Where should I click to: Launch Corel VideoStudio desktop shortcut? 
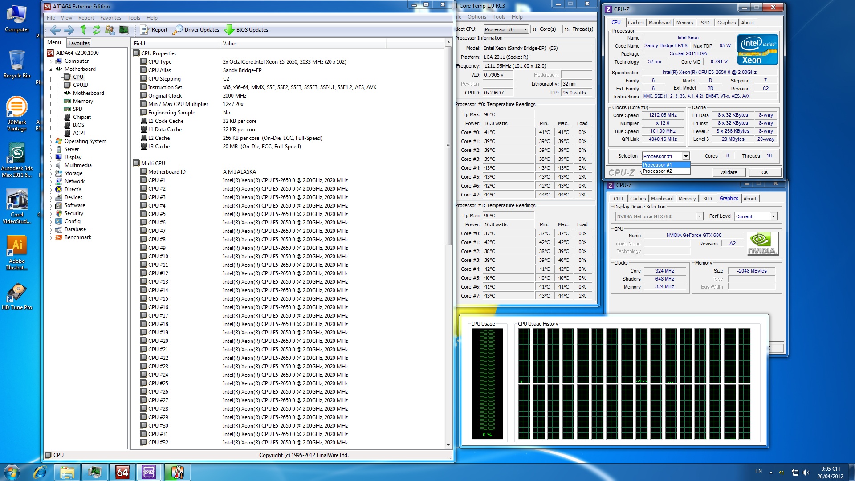click(x=17, y=207)
